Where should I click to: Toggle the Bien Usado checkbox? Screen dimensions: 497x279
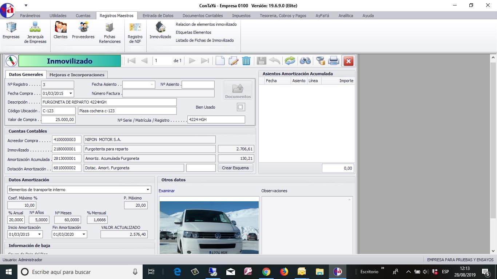pyautogui.click(x=240, y=107)
